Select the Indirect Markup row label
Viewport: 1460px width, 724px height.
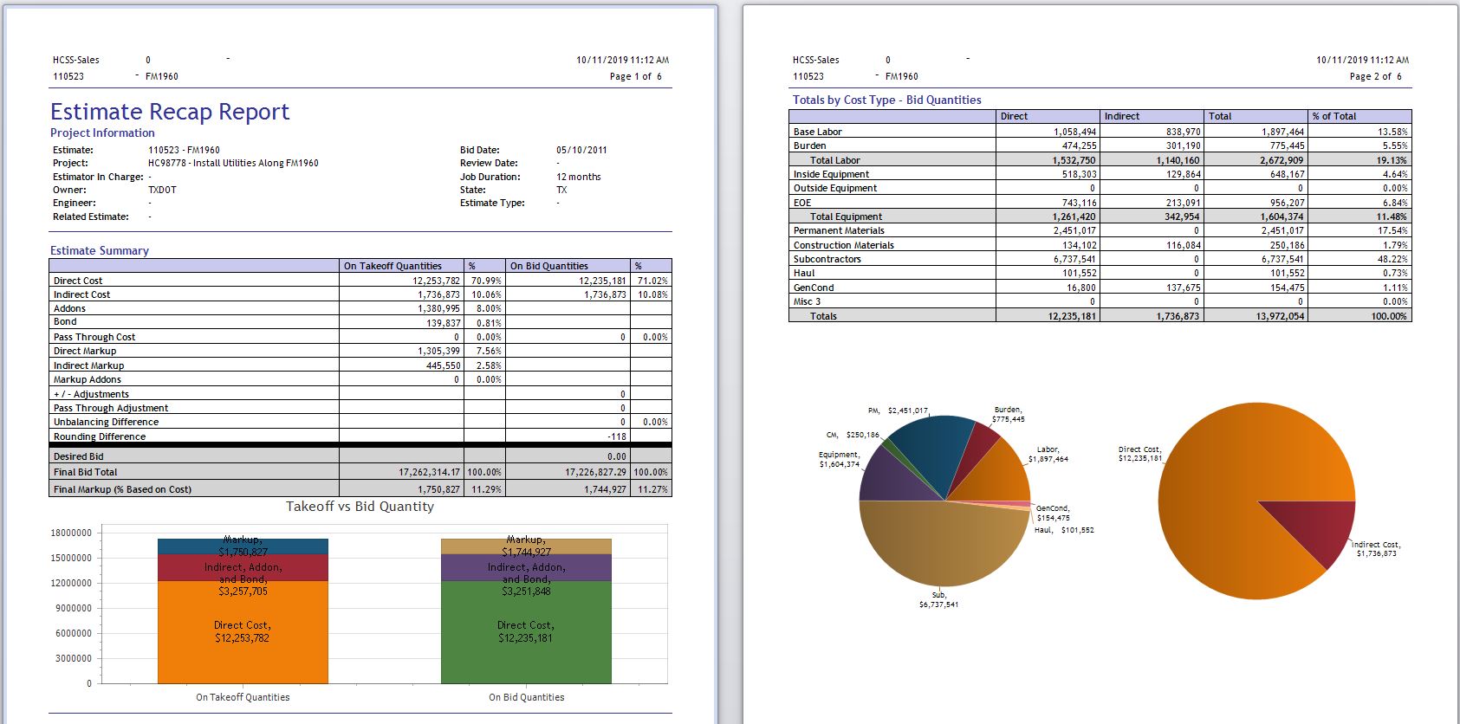88,365
